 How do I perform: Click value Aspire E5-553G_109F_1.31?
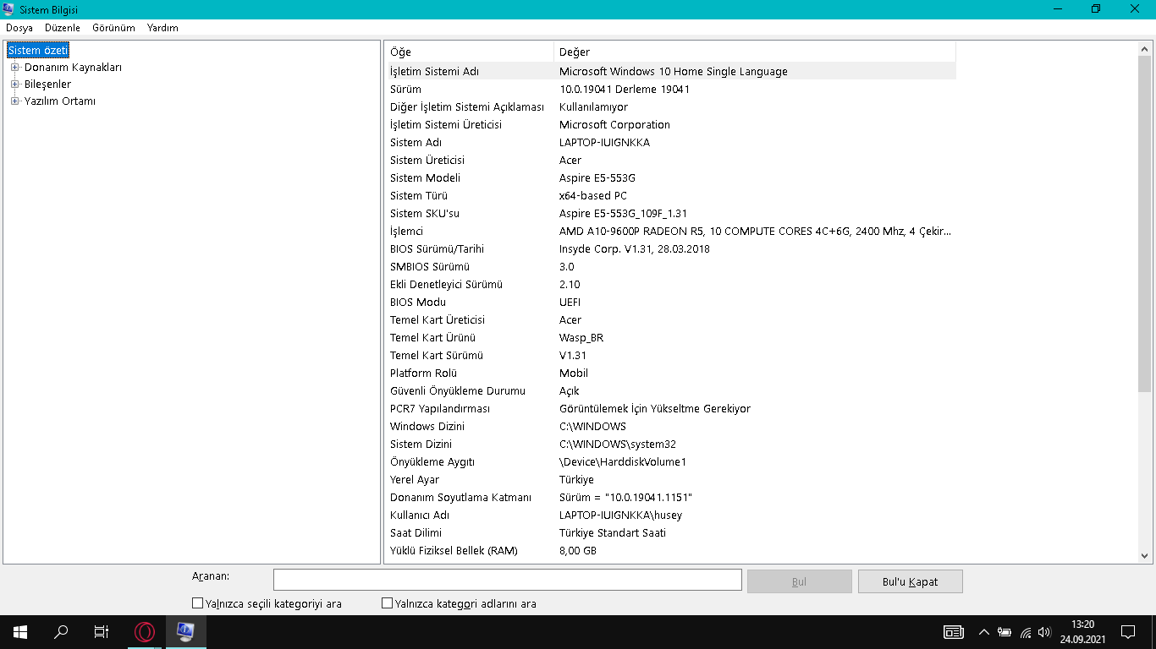click(623, 214)
